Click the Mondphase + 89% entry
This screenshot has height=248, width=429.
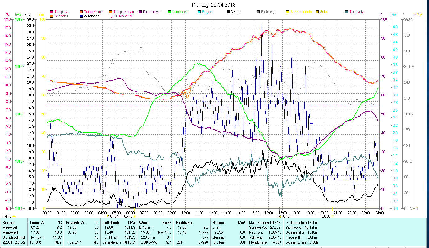[x=265, y=242]
